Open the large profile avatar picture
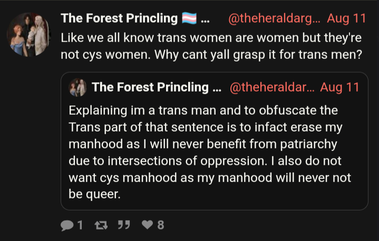Screen dimensions: 379x241 (29, 35)
